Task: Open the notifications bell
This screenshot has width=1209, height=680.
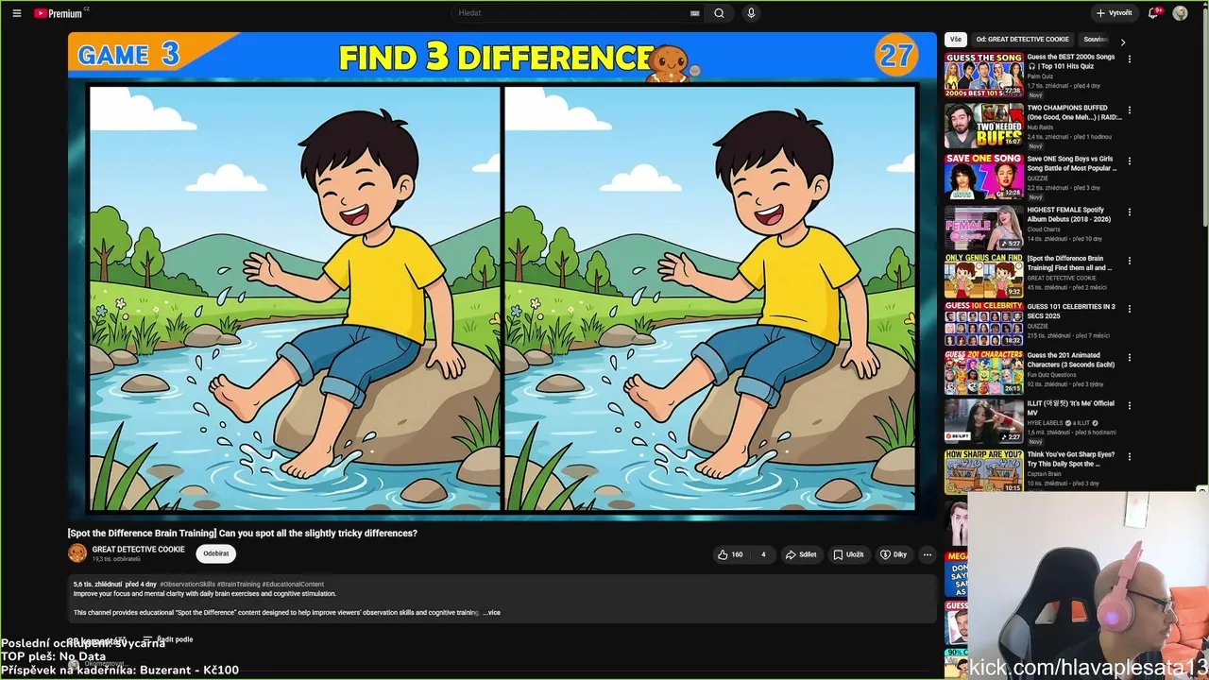Action: tap(1153, 13)
